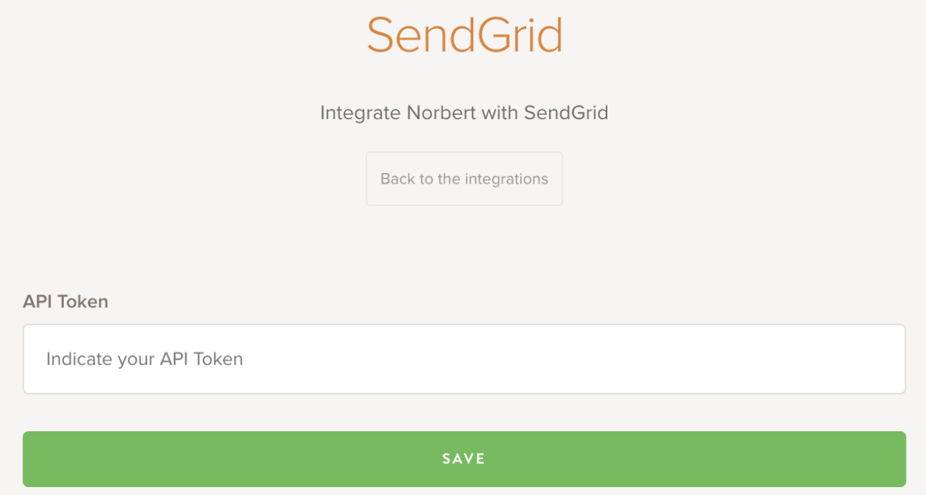Click the subtitle below the SendGrid logo
Viewport: 926px width, 495px height.
tap(464, 113)
